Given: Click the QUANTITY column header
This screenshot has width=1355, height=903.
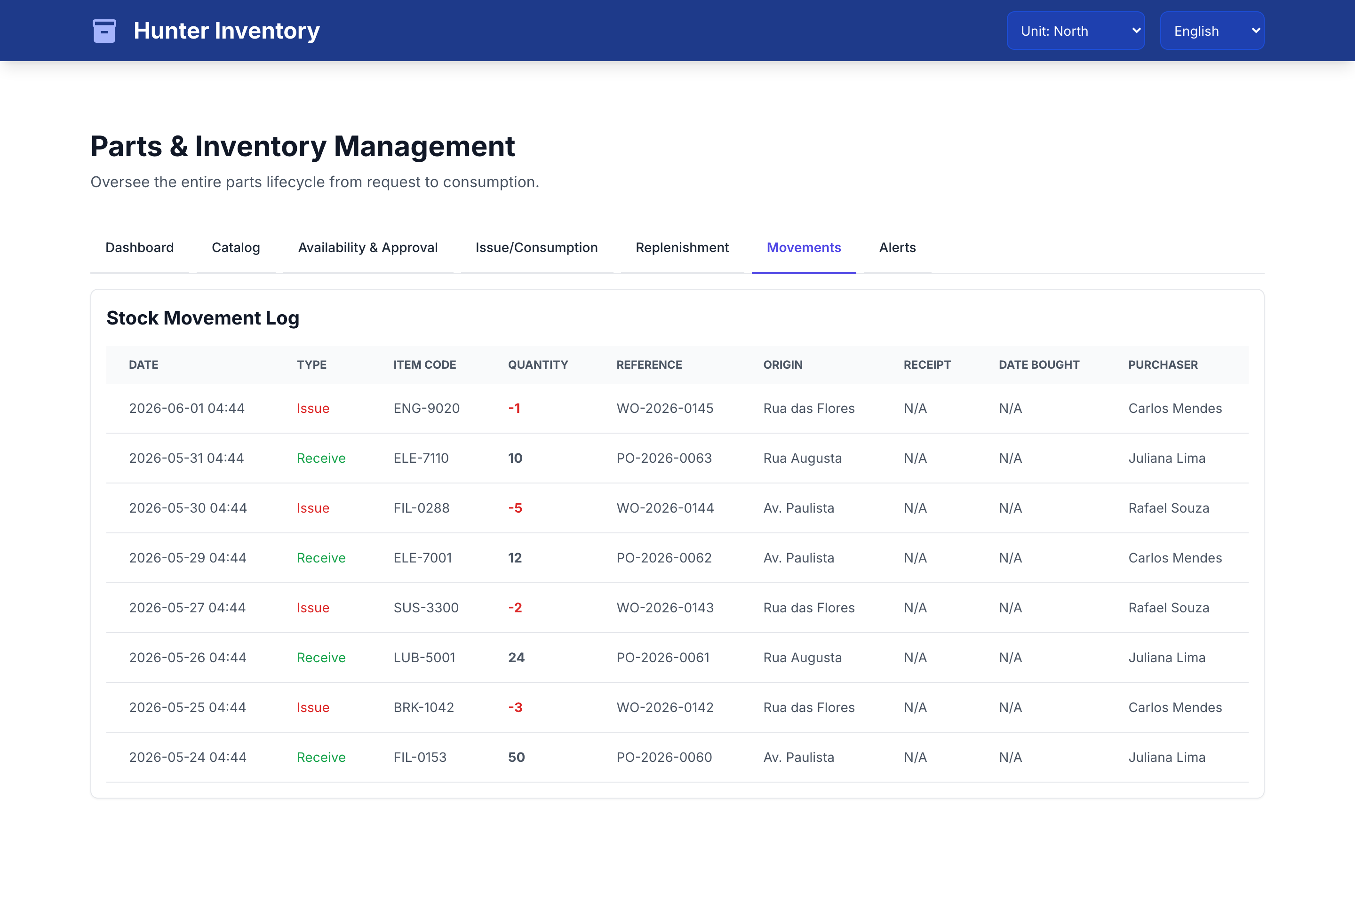Looking at the screenshot, I should [x=537, y=364].
